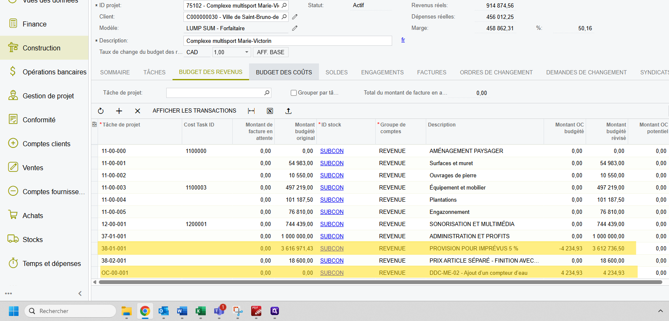Click the horizontal scrollbar under the grid
669x321 pixels.
pos(379,282)
